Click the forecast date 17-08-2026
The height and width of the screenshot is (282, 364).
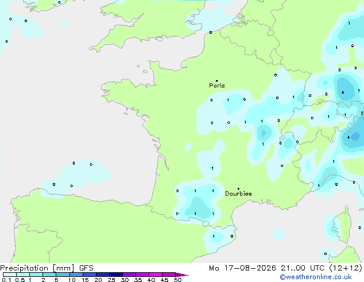(x=250, y=268)
